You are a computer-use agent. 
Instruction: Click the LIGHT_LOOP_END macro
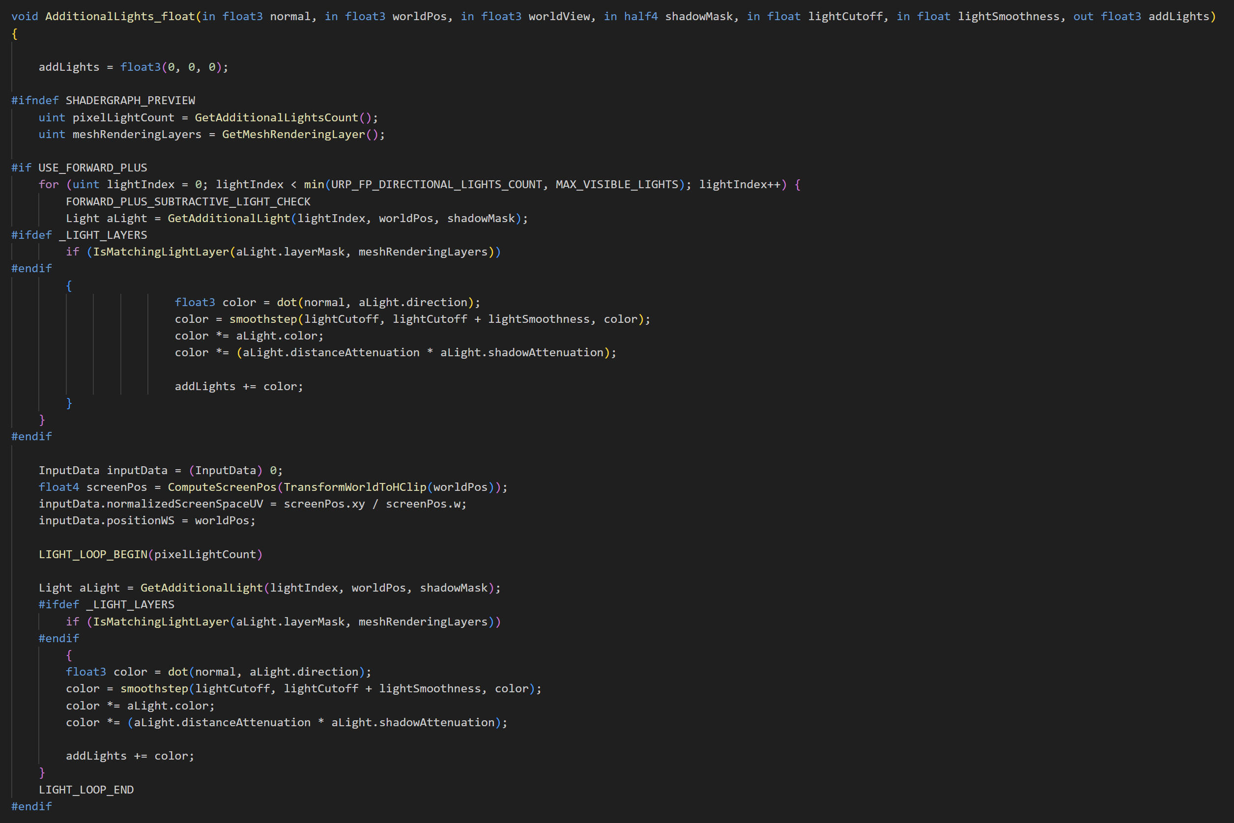[86, 790]
